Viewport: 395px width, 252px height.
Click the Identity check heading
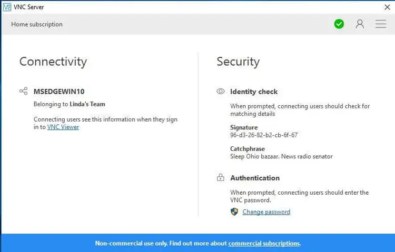[254, 92]
